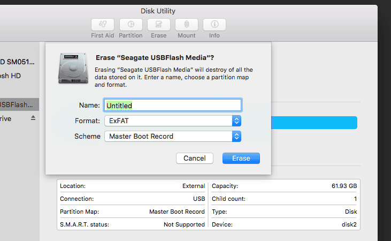Click the Device value disk2

(x=349, y=224)
